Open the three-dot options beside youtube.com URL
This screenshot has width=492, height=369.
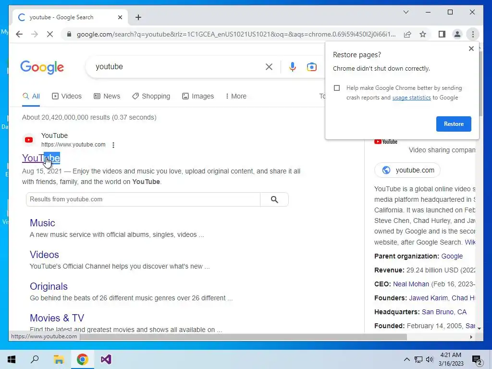[x=113, y=145]
